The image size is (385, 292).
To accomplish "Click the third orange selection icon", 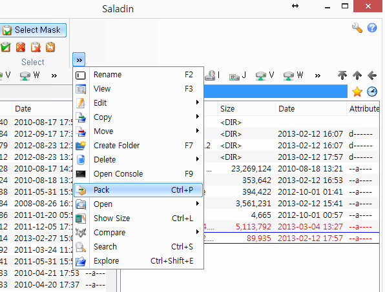I will pos(36,47).
